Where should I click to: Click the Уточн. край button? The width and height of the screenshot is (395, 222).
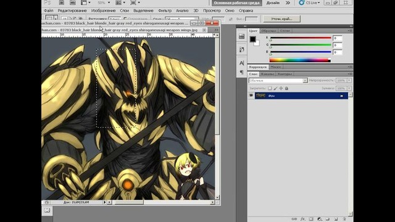(x=281, y=19)
